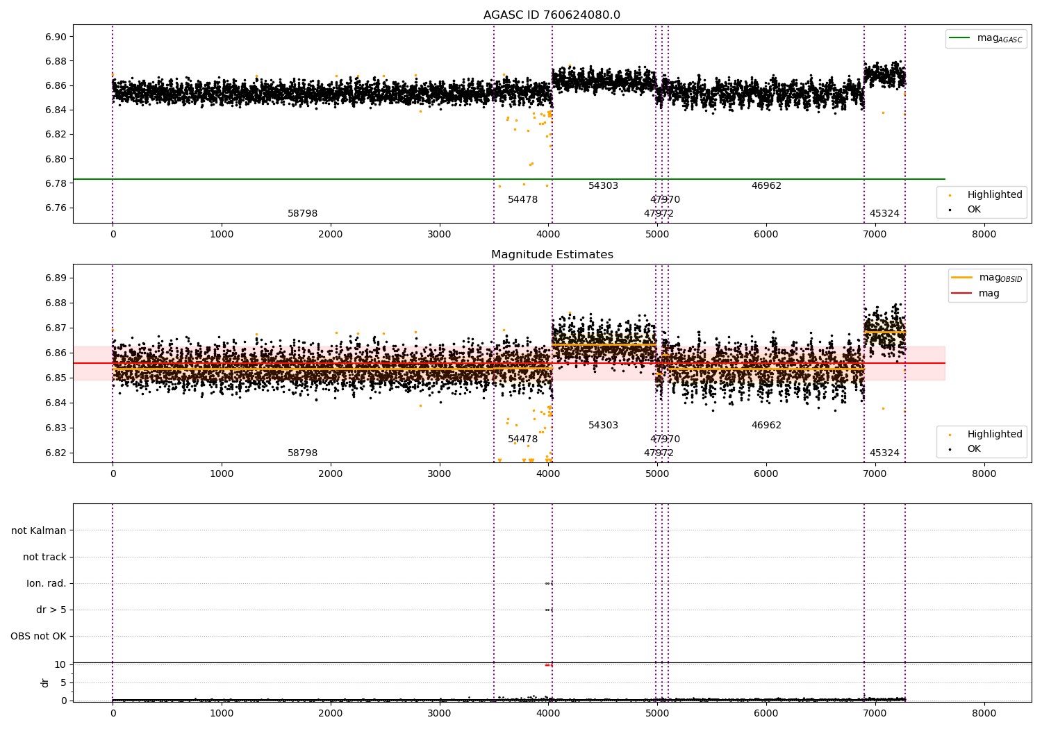Click obsid label 54303 in Magnitude Estimates plot
The image size is (1042, 729).
click(x=603, y=426)
